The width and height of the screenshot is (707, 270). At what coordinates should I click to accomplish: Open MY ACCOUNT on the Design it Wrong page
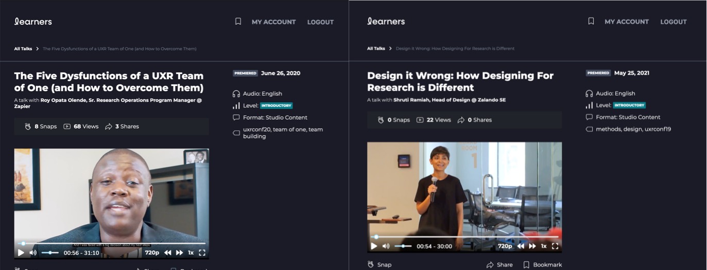(x=626, y=22)
